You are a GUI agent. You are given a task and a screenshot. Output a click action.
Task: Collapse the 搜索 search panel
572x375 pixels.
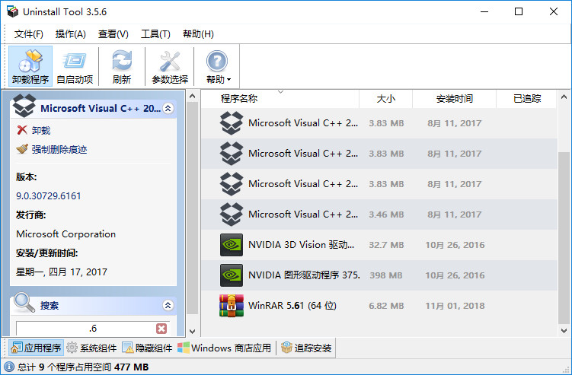click(168, 305)
